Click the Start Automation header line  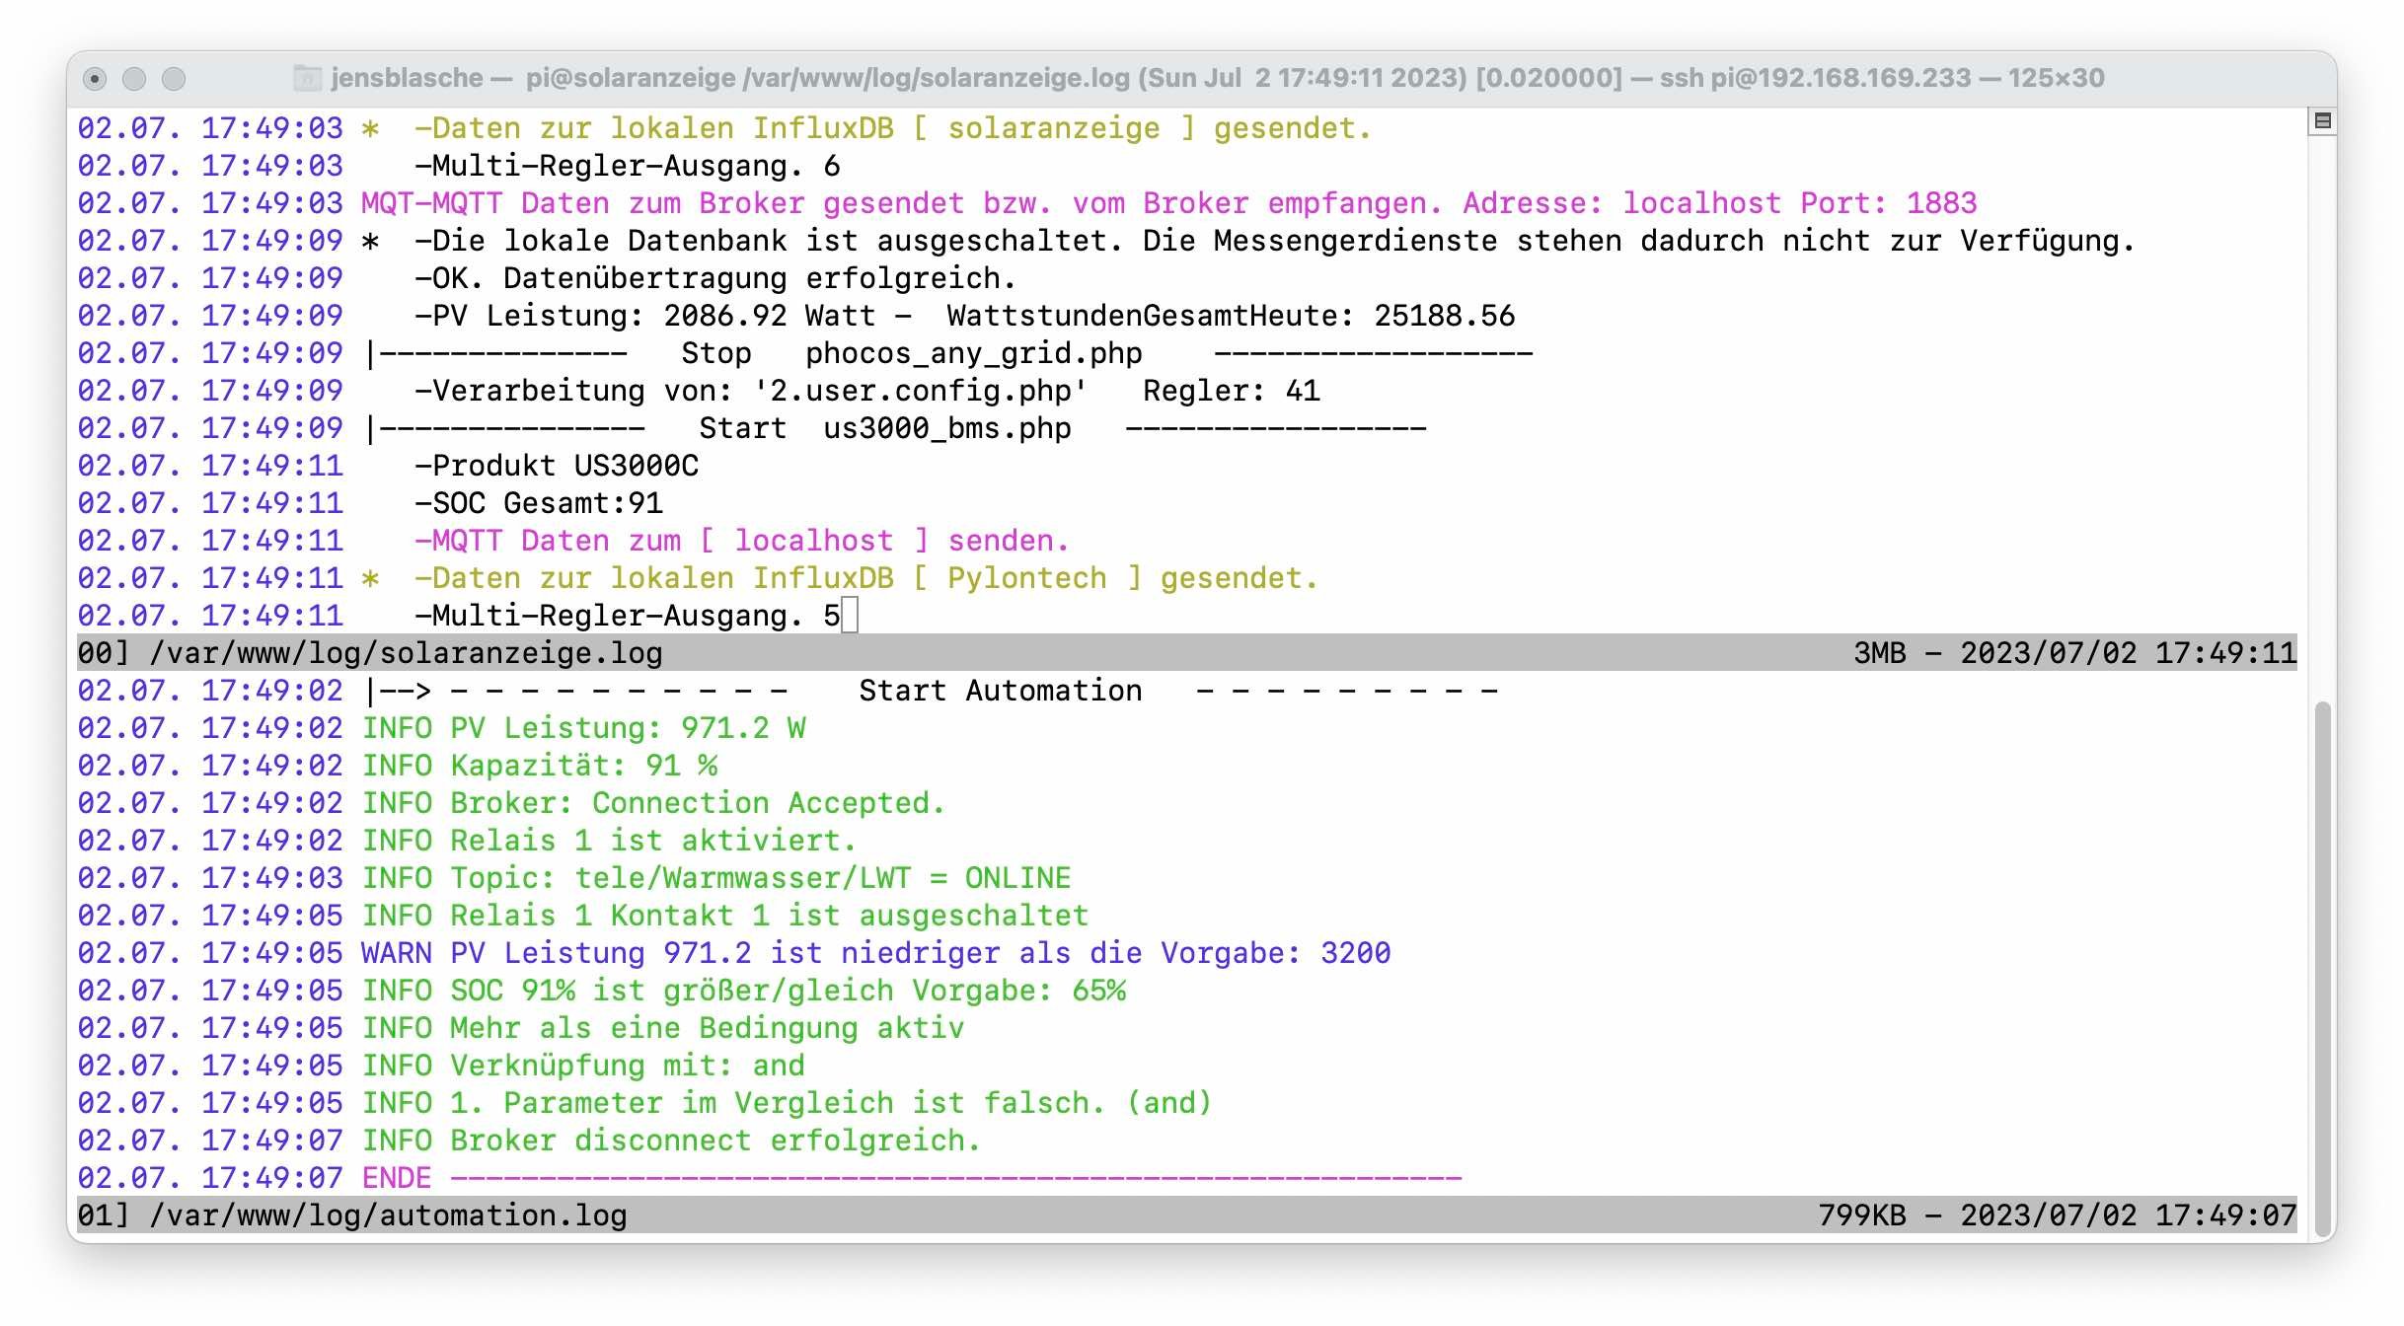[x=999, y=691]
